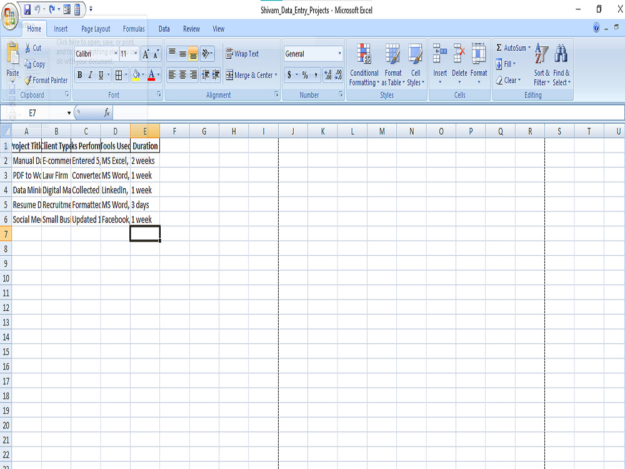
Task: Switch to the Review tab
Action: coord(191,29)
